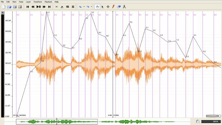Click the Undo arrow icon

tap(80, 7)
